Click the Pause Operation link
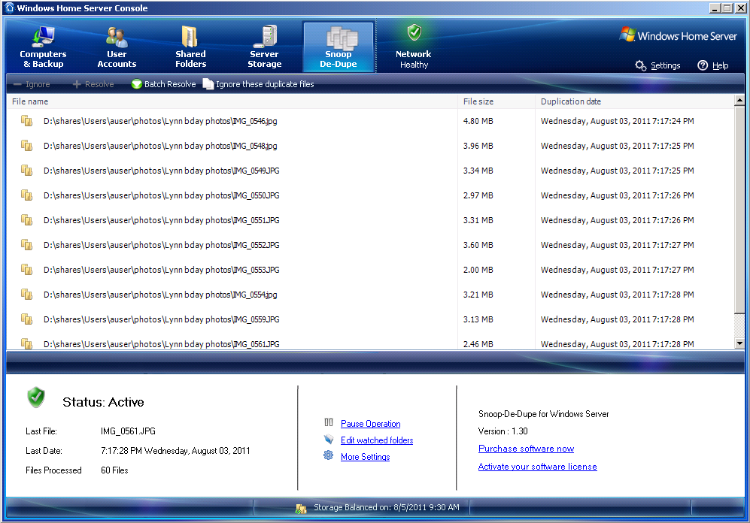Image resolution: width=750 pixels, height=523 pixels. (x=371, y=424)
